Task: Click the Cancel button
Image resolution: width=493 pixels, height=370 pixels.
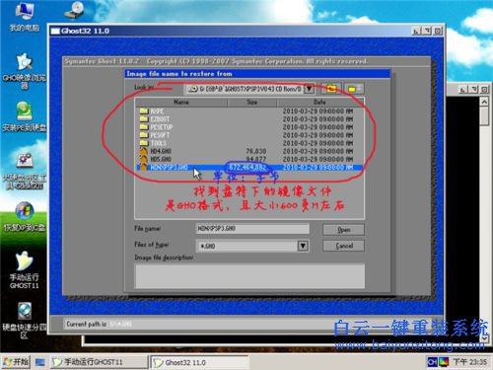Action: pyautogui.click(x=343, y=246)
